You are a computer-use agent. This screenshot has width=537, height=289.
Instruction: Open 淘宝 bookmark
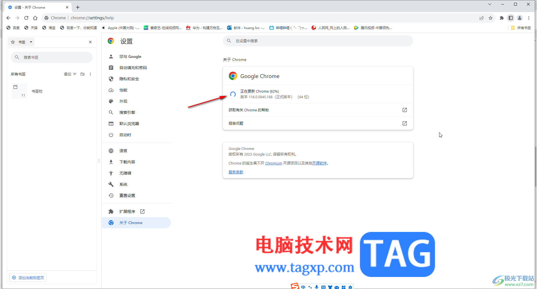[x=49, y=28]
